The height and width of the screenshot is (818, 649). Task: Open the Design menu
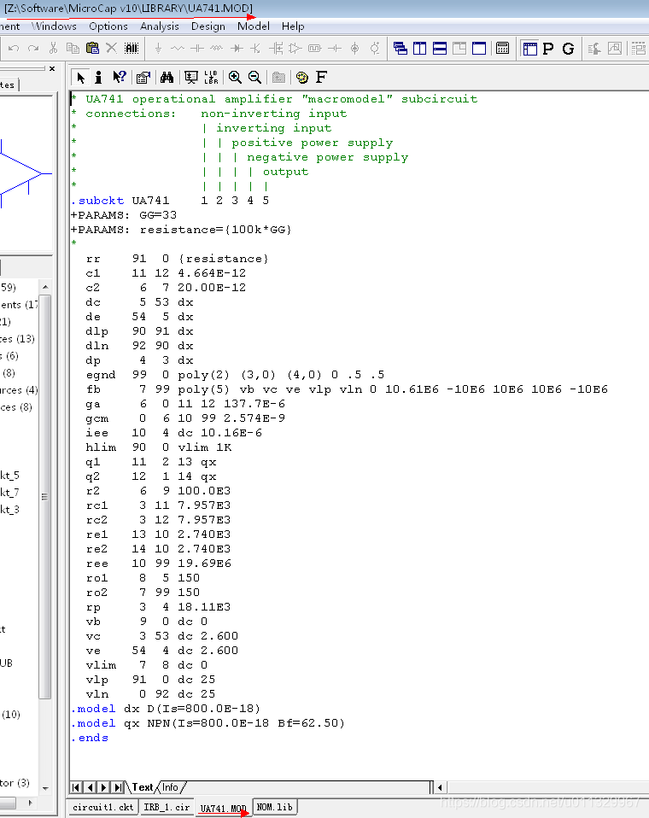(x=208, y=26)
